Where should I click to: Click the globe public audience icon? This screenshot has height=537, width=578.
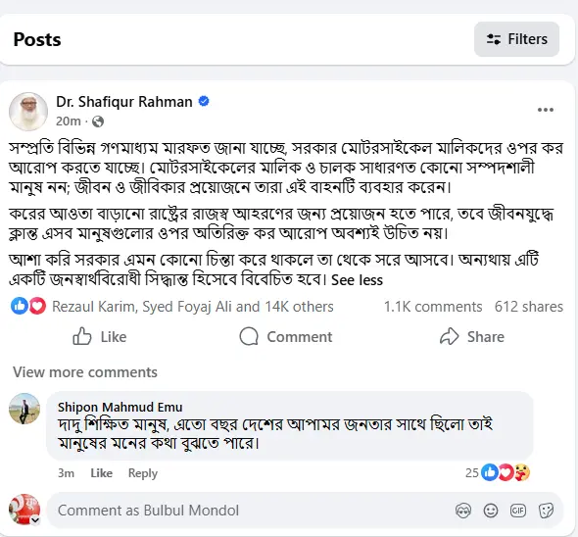(98, 122)
